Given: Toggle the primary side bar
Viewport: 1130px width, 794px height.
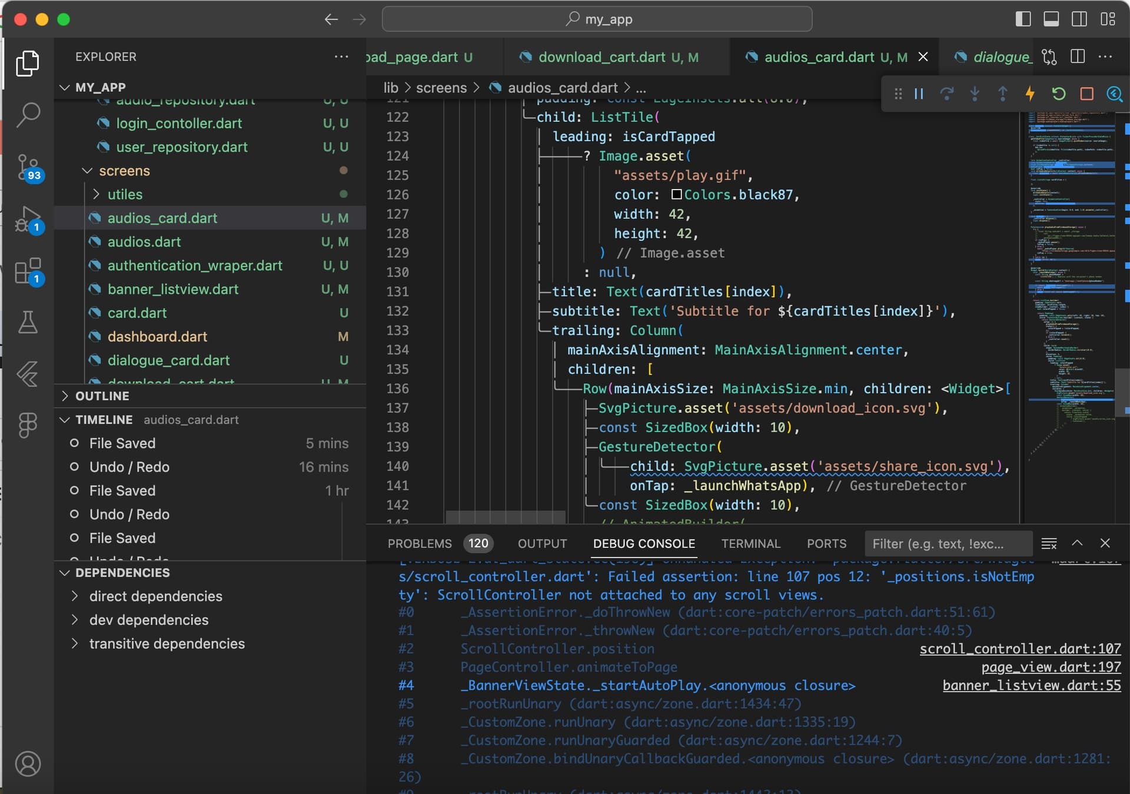Looking at the screenshot, I should [x=1023, y=19].
